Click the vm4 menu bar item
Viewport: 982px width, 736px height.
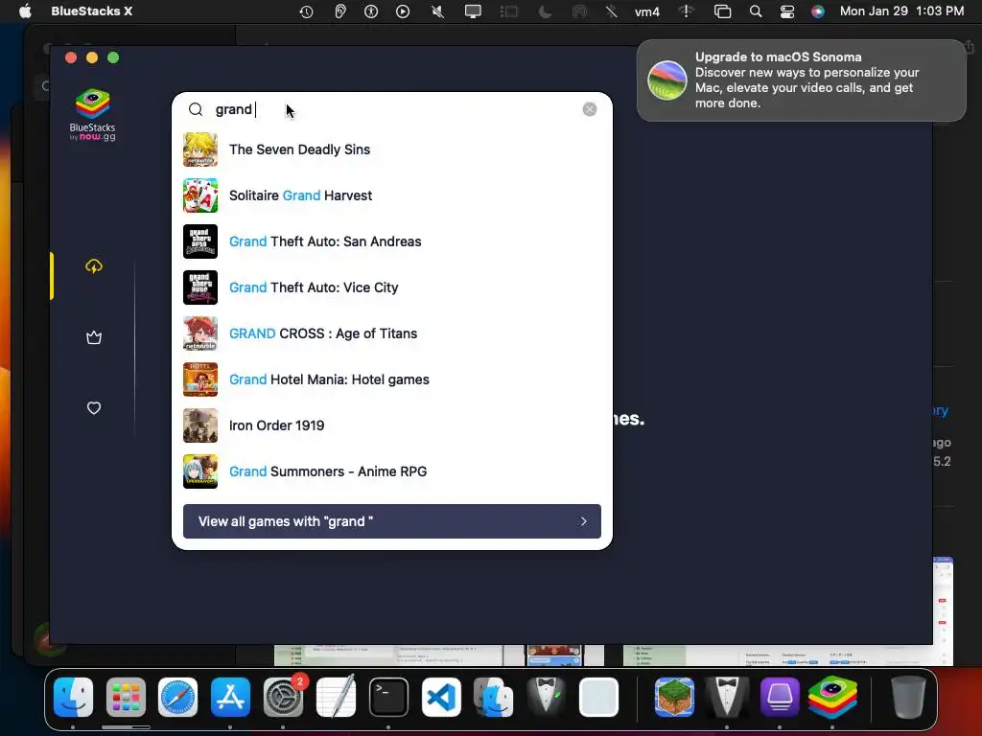click(x=647, y=11)
